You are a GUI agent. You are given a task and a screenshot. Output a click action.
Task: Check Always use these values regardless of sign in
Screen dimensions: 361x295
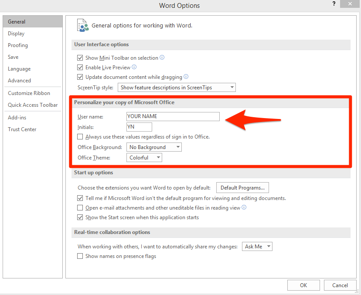click(x=80, y=137)
